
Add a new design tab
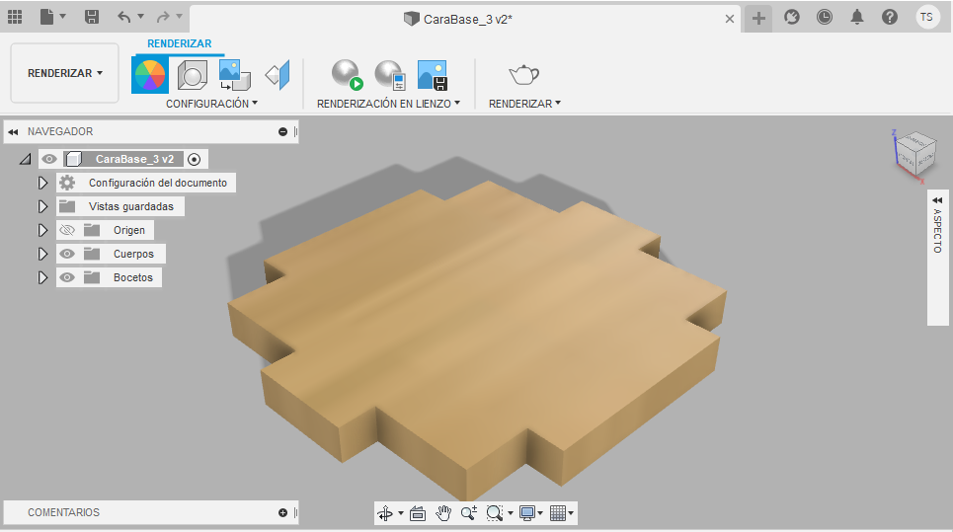758,18
